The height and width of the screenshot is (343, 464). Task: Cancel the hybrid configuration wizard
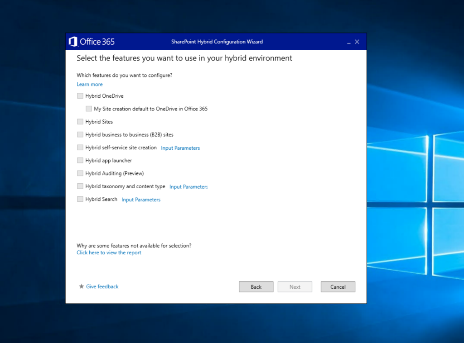tap(338, 287)
